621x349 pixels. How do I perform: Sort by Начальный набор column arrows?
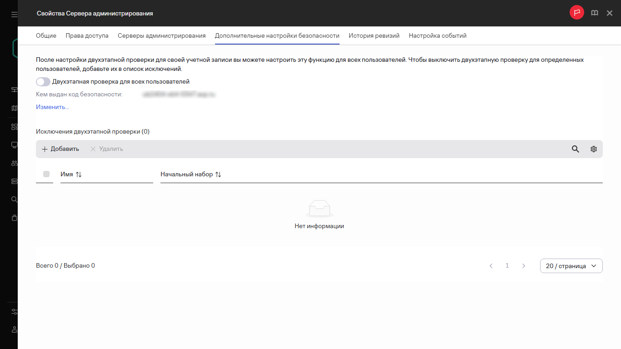(x=218, y=174)
